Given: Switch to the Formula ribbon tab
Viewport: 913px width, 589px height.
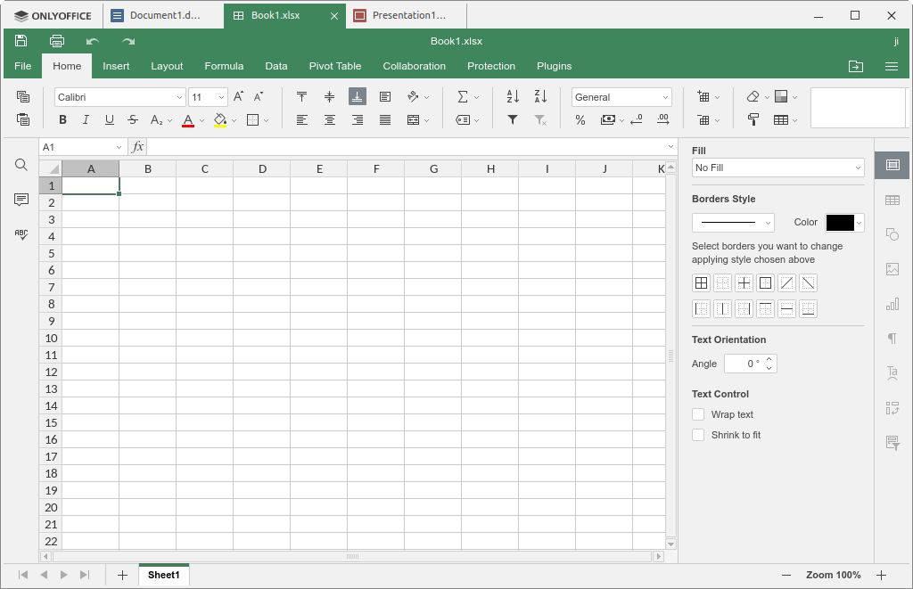Looking at the screenshot, I should click(x=224, y=66).
